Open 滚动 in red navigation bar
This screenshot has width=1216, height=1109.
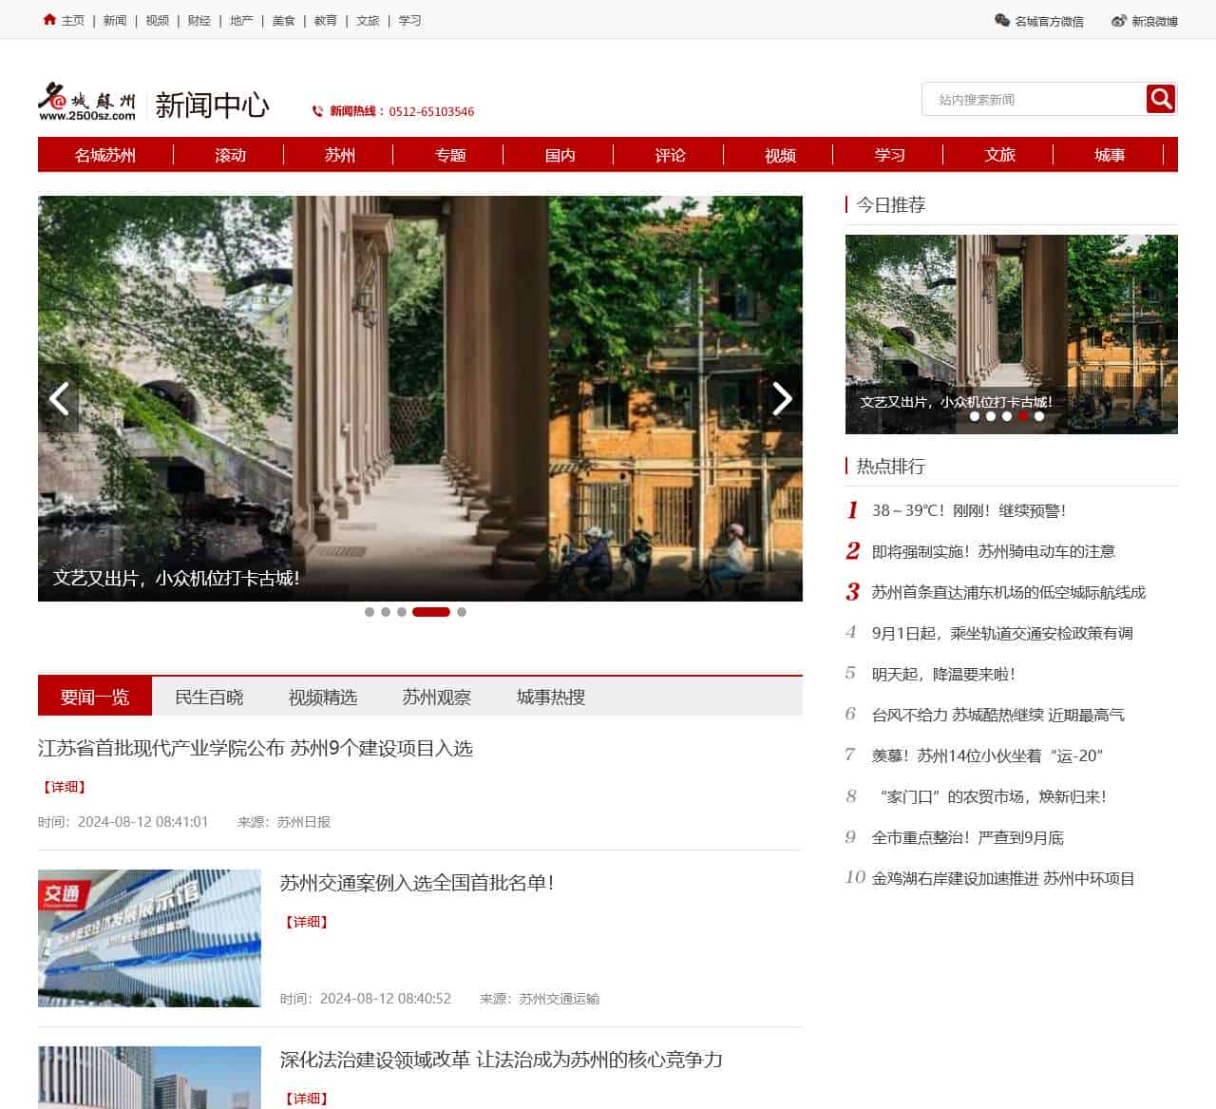click(x=230, y=155)
